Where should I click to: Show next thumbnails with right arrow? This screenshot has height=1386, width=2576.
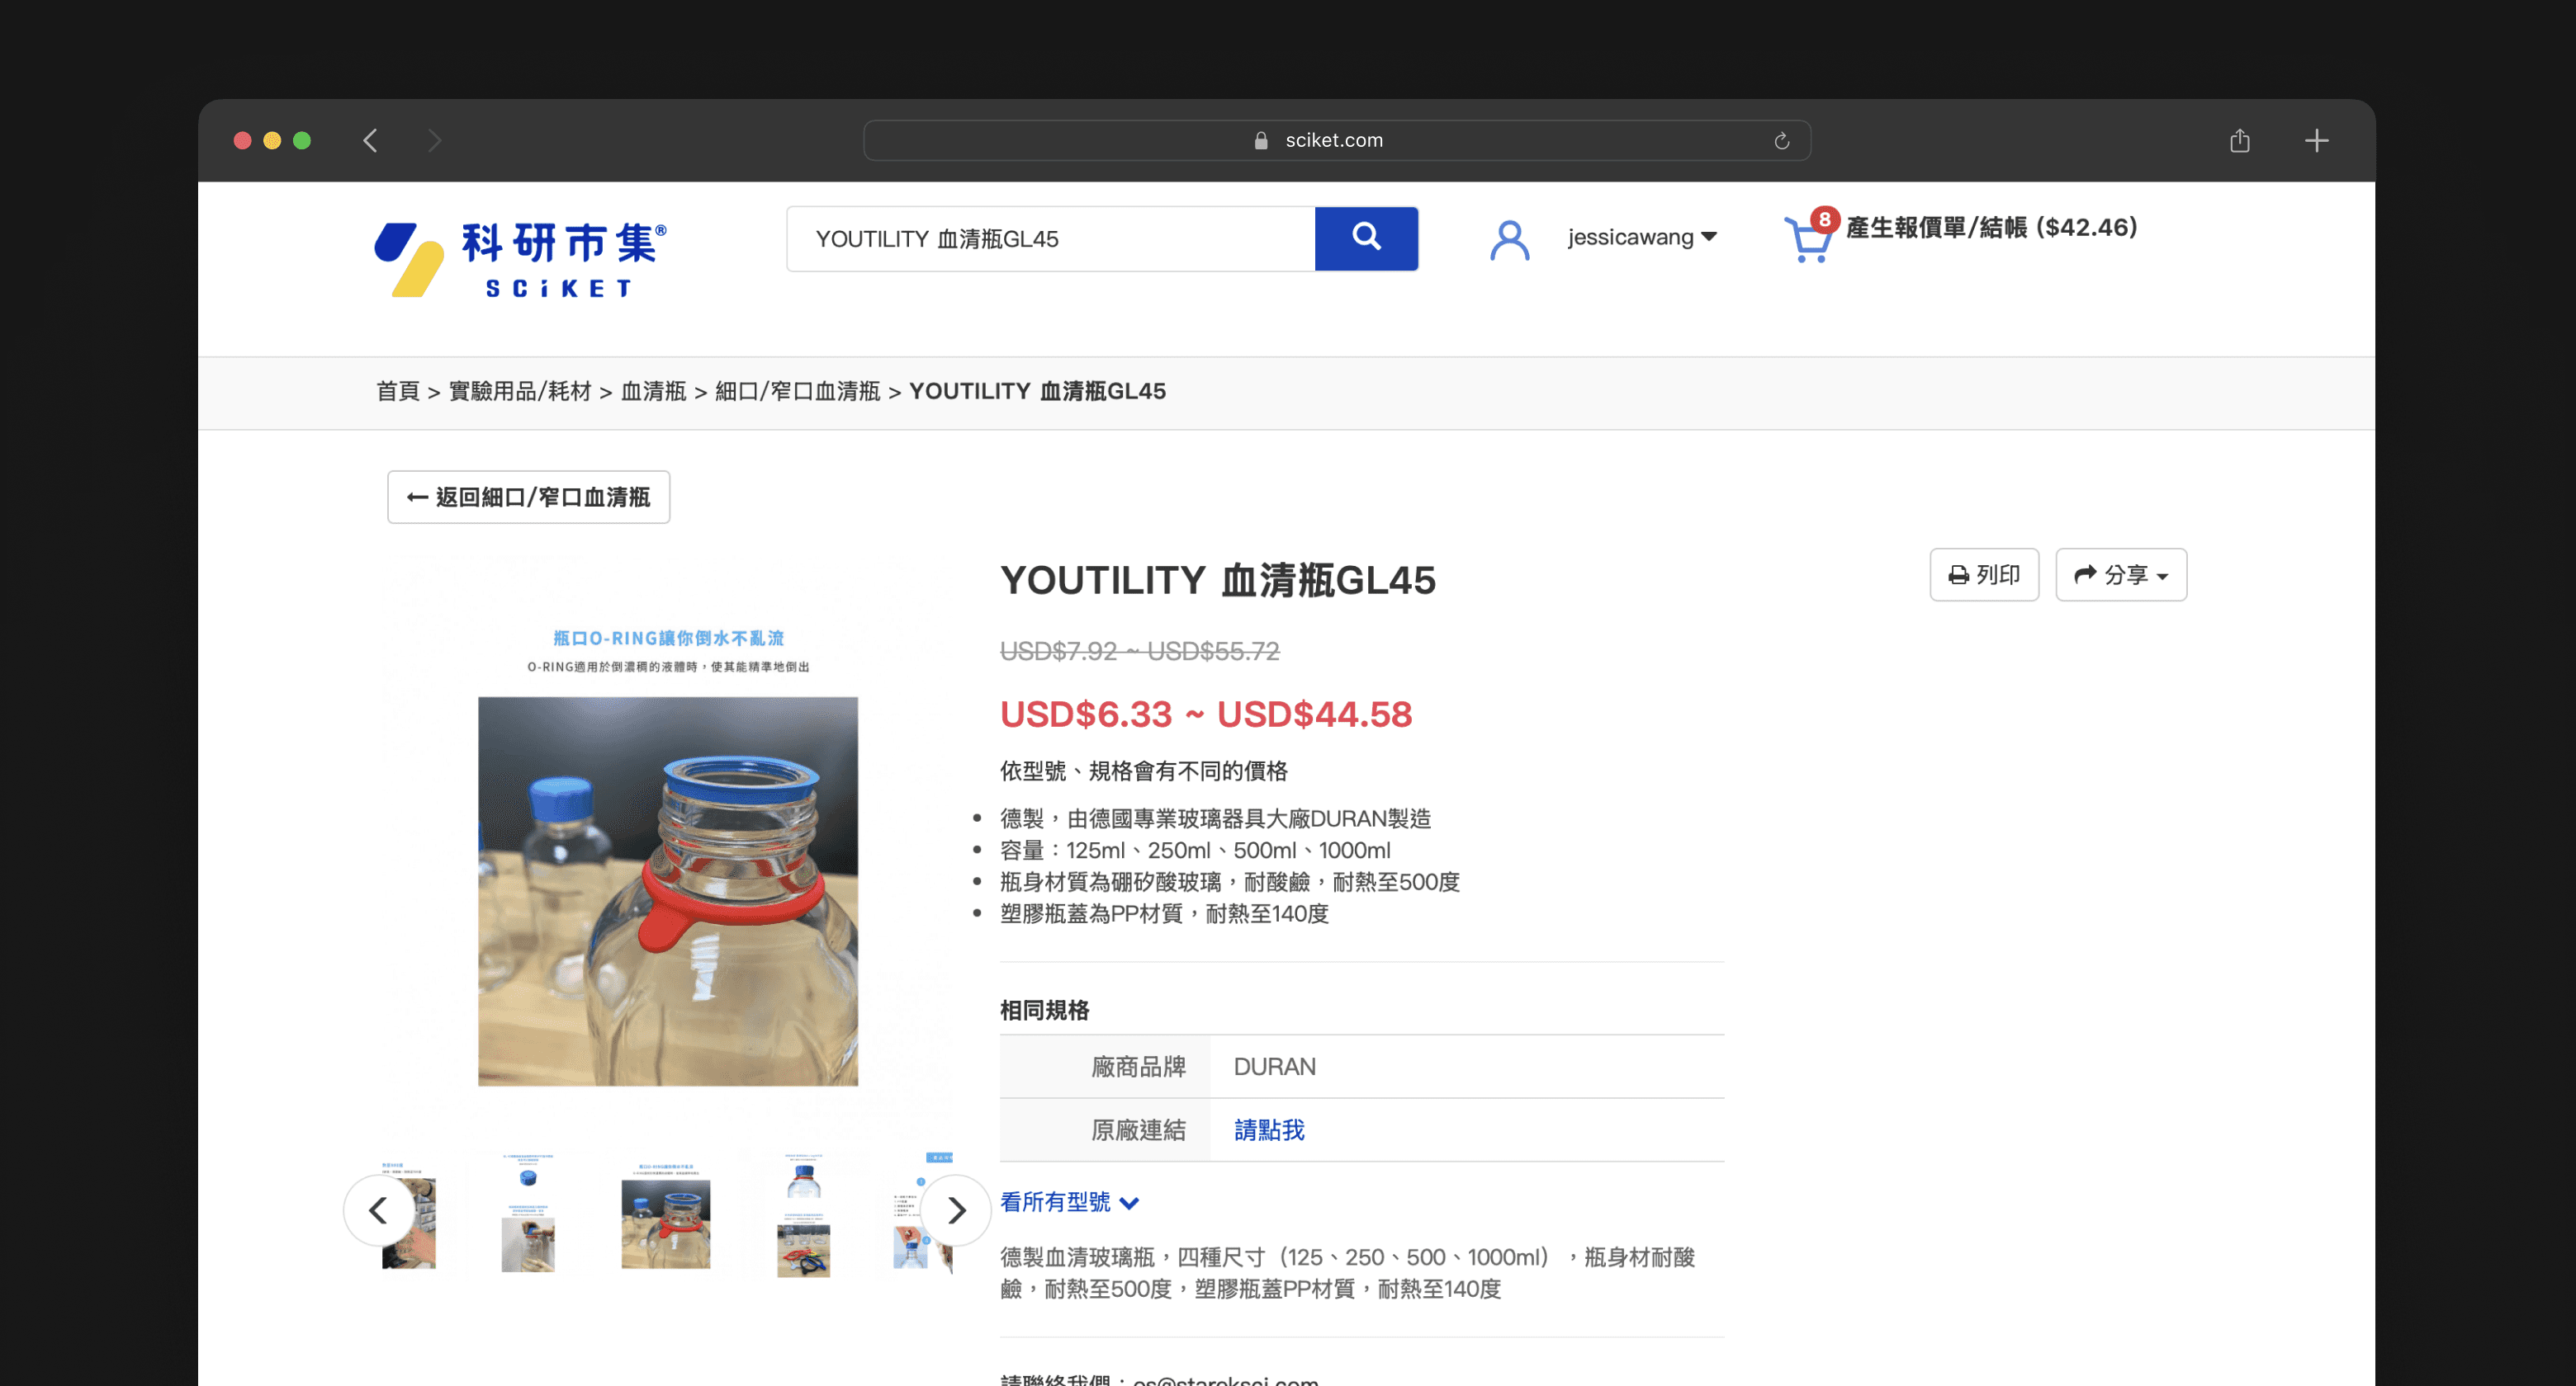coord(955,1210)
